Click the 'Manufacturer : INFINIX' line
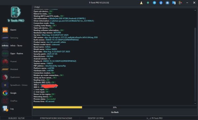Screen dimensions: 198x120 [x=43, y=56]
